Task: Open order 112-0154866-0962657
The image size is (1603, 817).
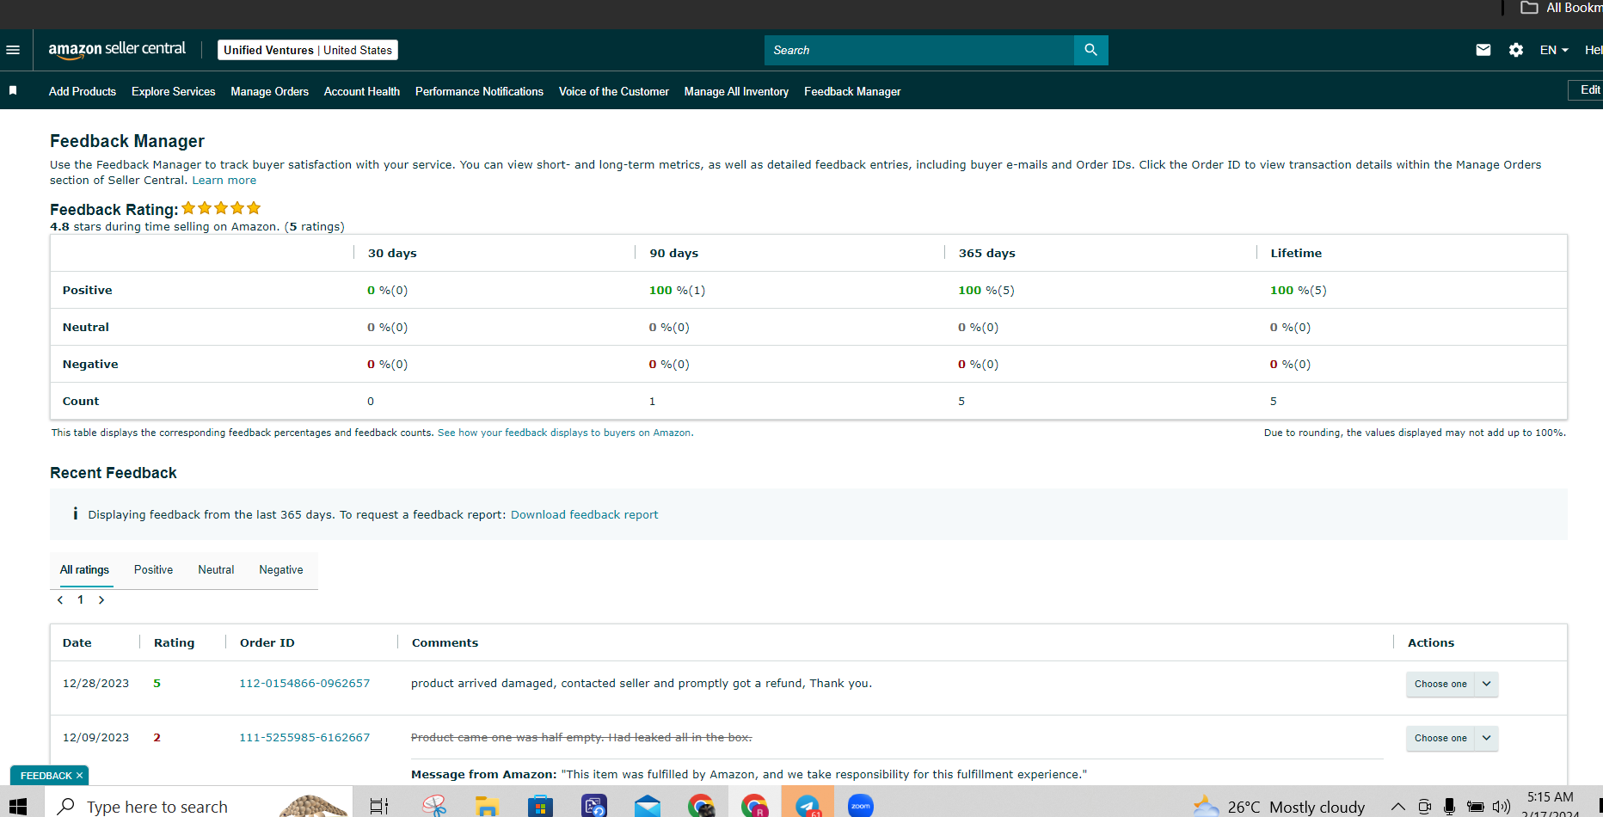Action: pos(304,684)
